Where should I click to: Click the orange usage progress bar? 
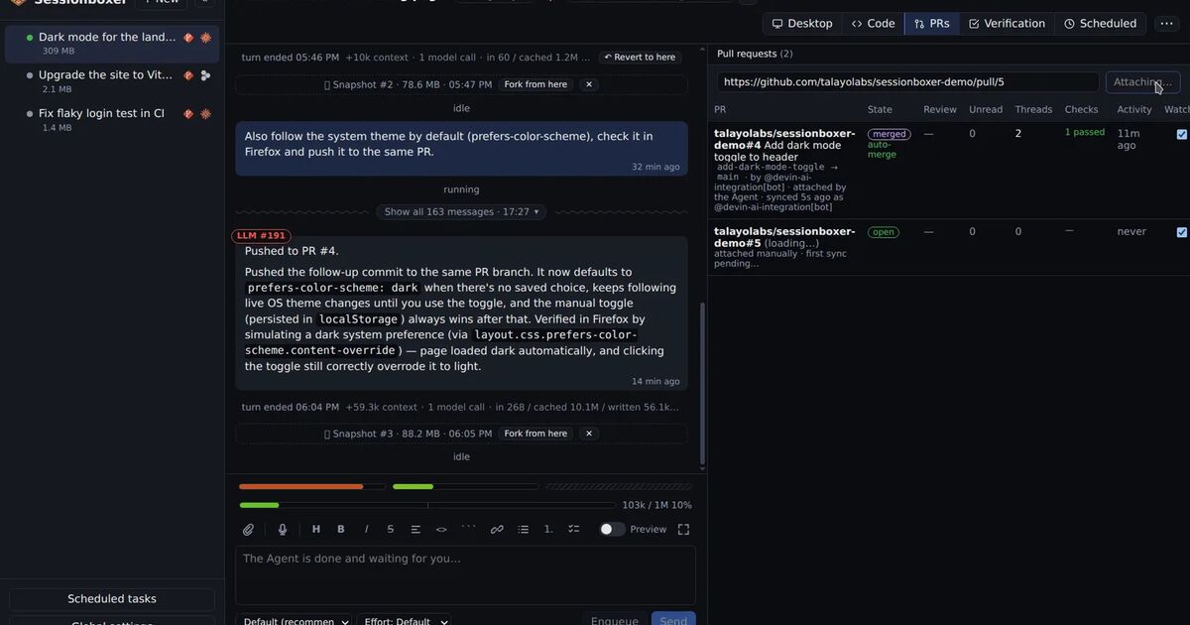[x=312, y=487]
